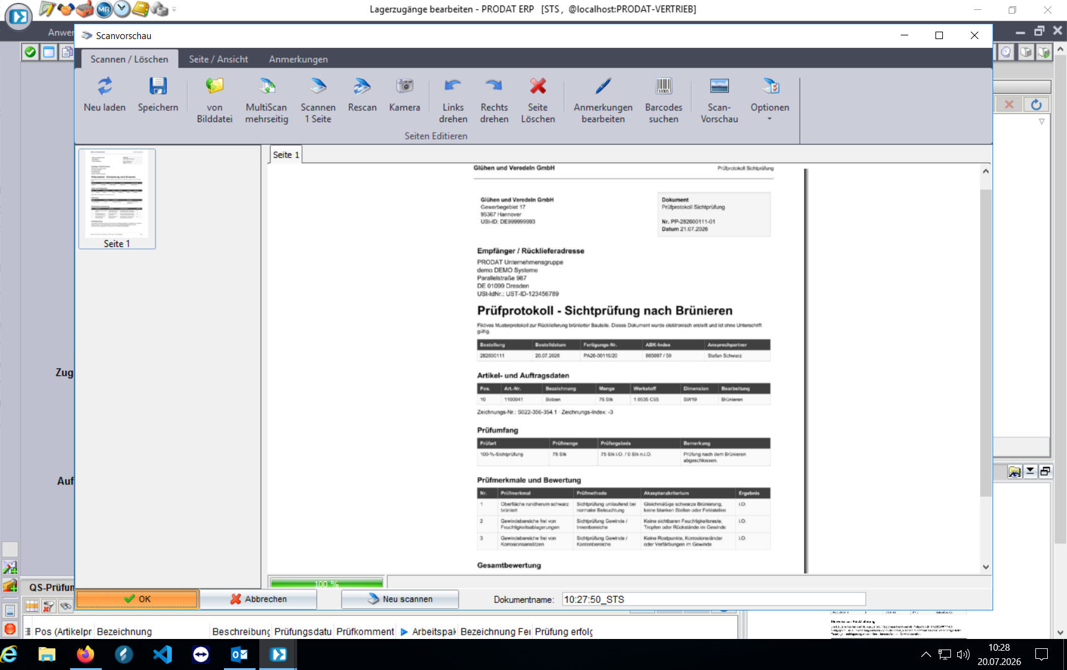
Task: Click the printer icon in main toolbar
Action: click(x=1026, y=52)
